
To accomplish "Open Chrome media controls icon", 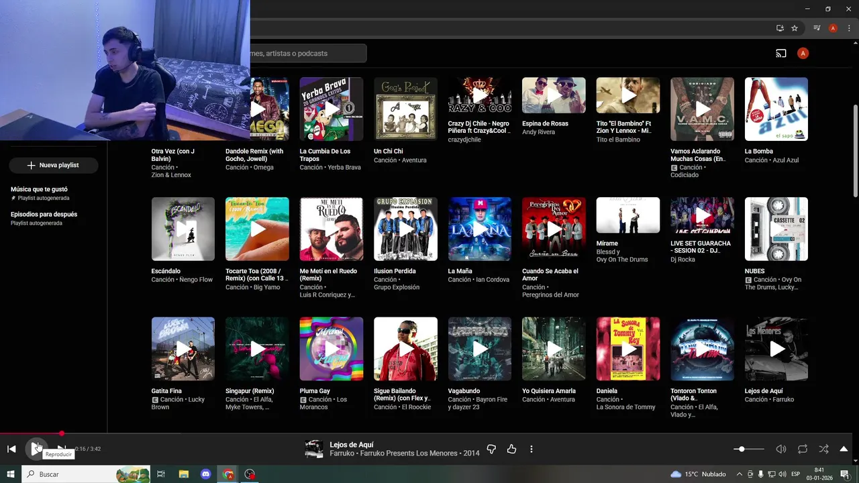I will tap(817, 28).
